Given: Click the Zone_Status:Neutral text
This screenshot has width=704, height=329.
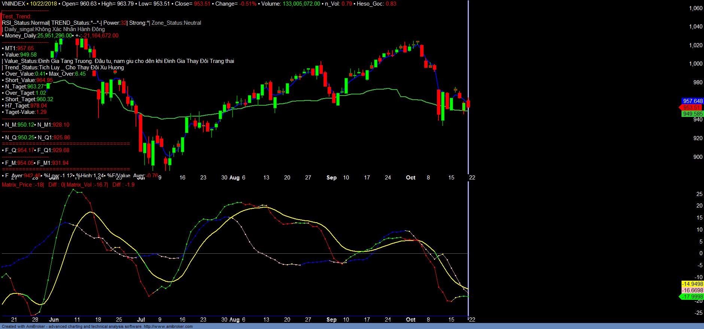Looking at the screenshot, I should click(x=176, y=23).
